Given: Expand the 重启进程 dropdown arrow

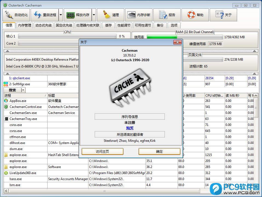Looking at the screenshot, I should (x=61, y=15).
